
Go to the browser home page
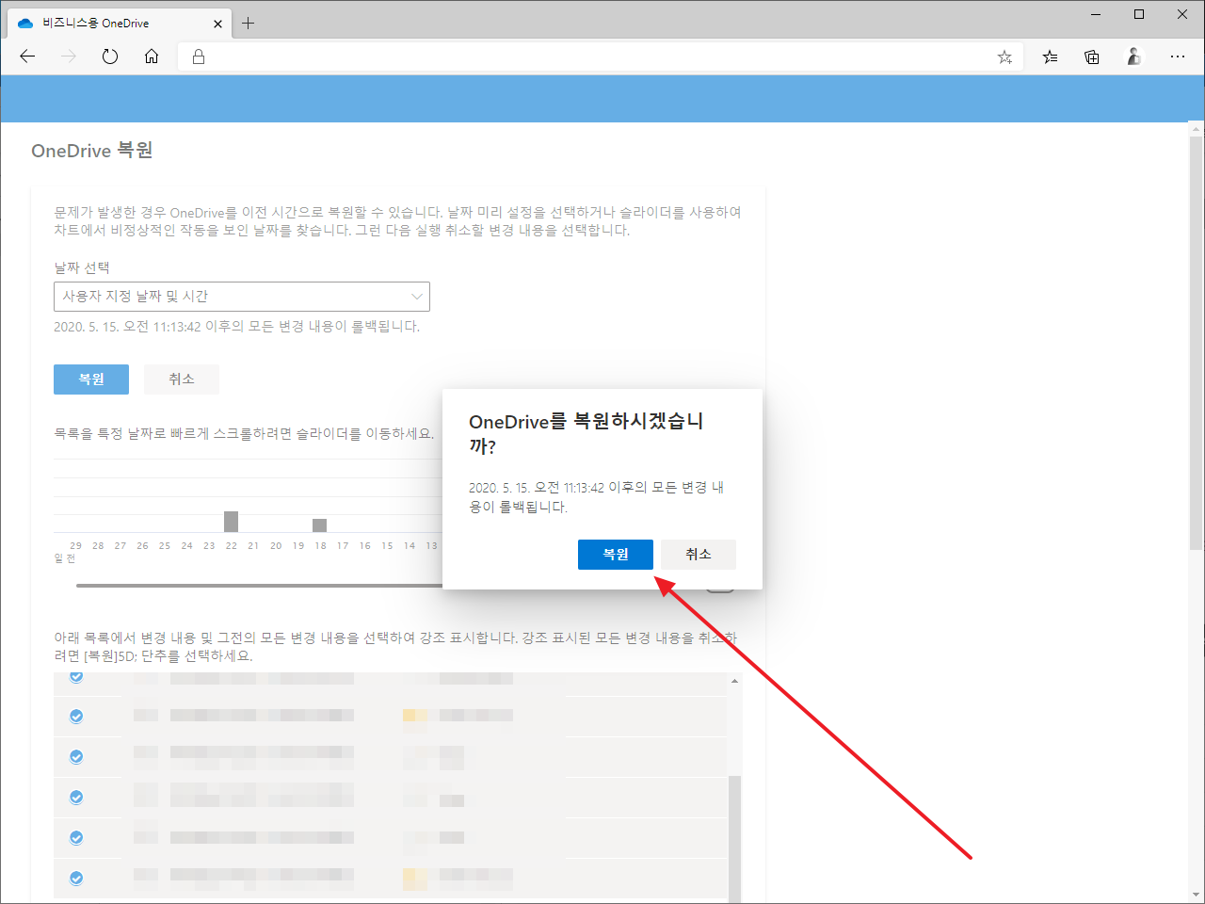point(152,56)
